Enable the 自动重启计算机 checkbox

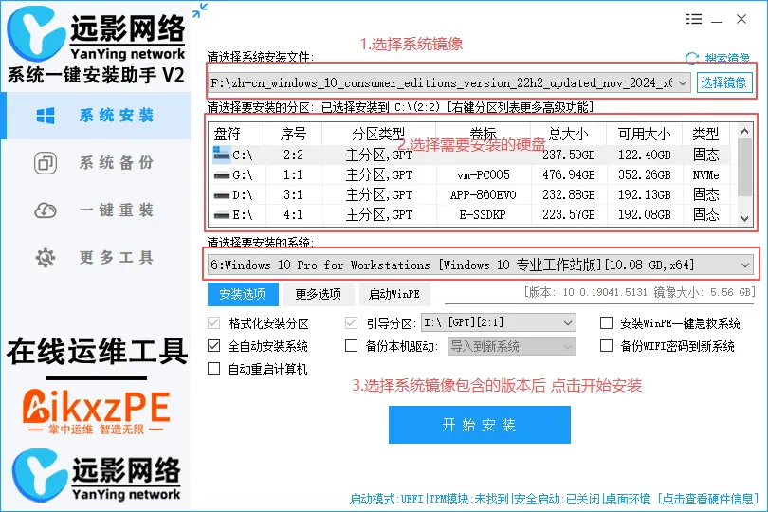pyautogui.click(x=213, y=369)
